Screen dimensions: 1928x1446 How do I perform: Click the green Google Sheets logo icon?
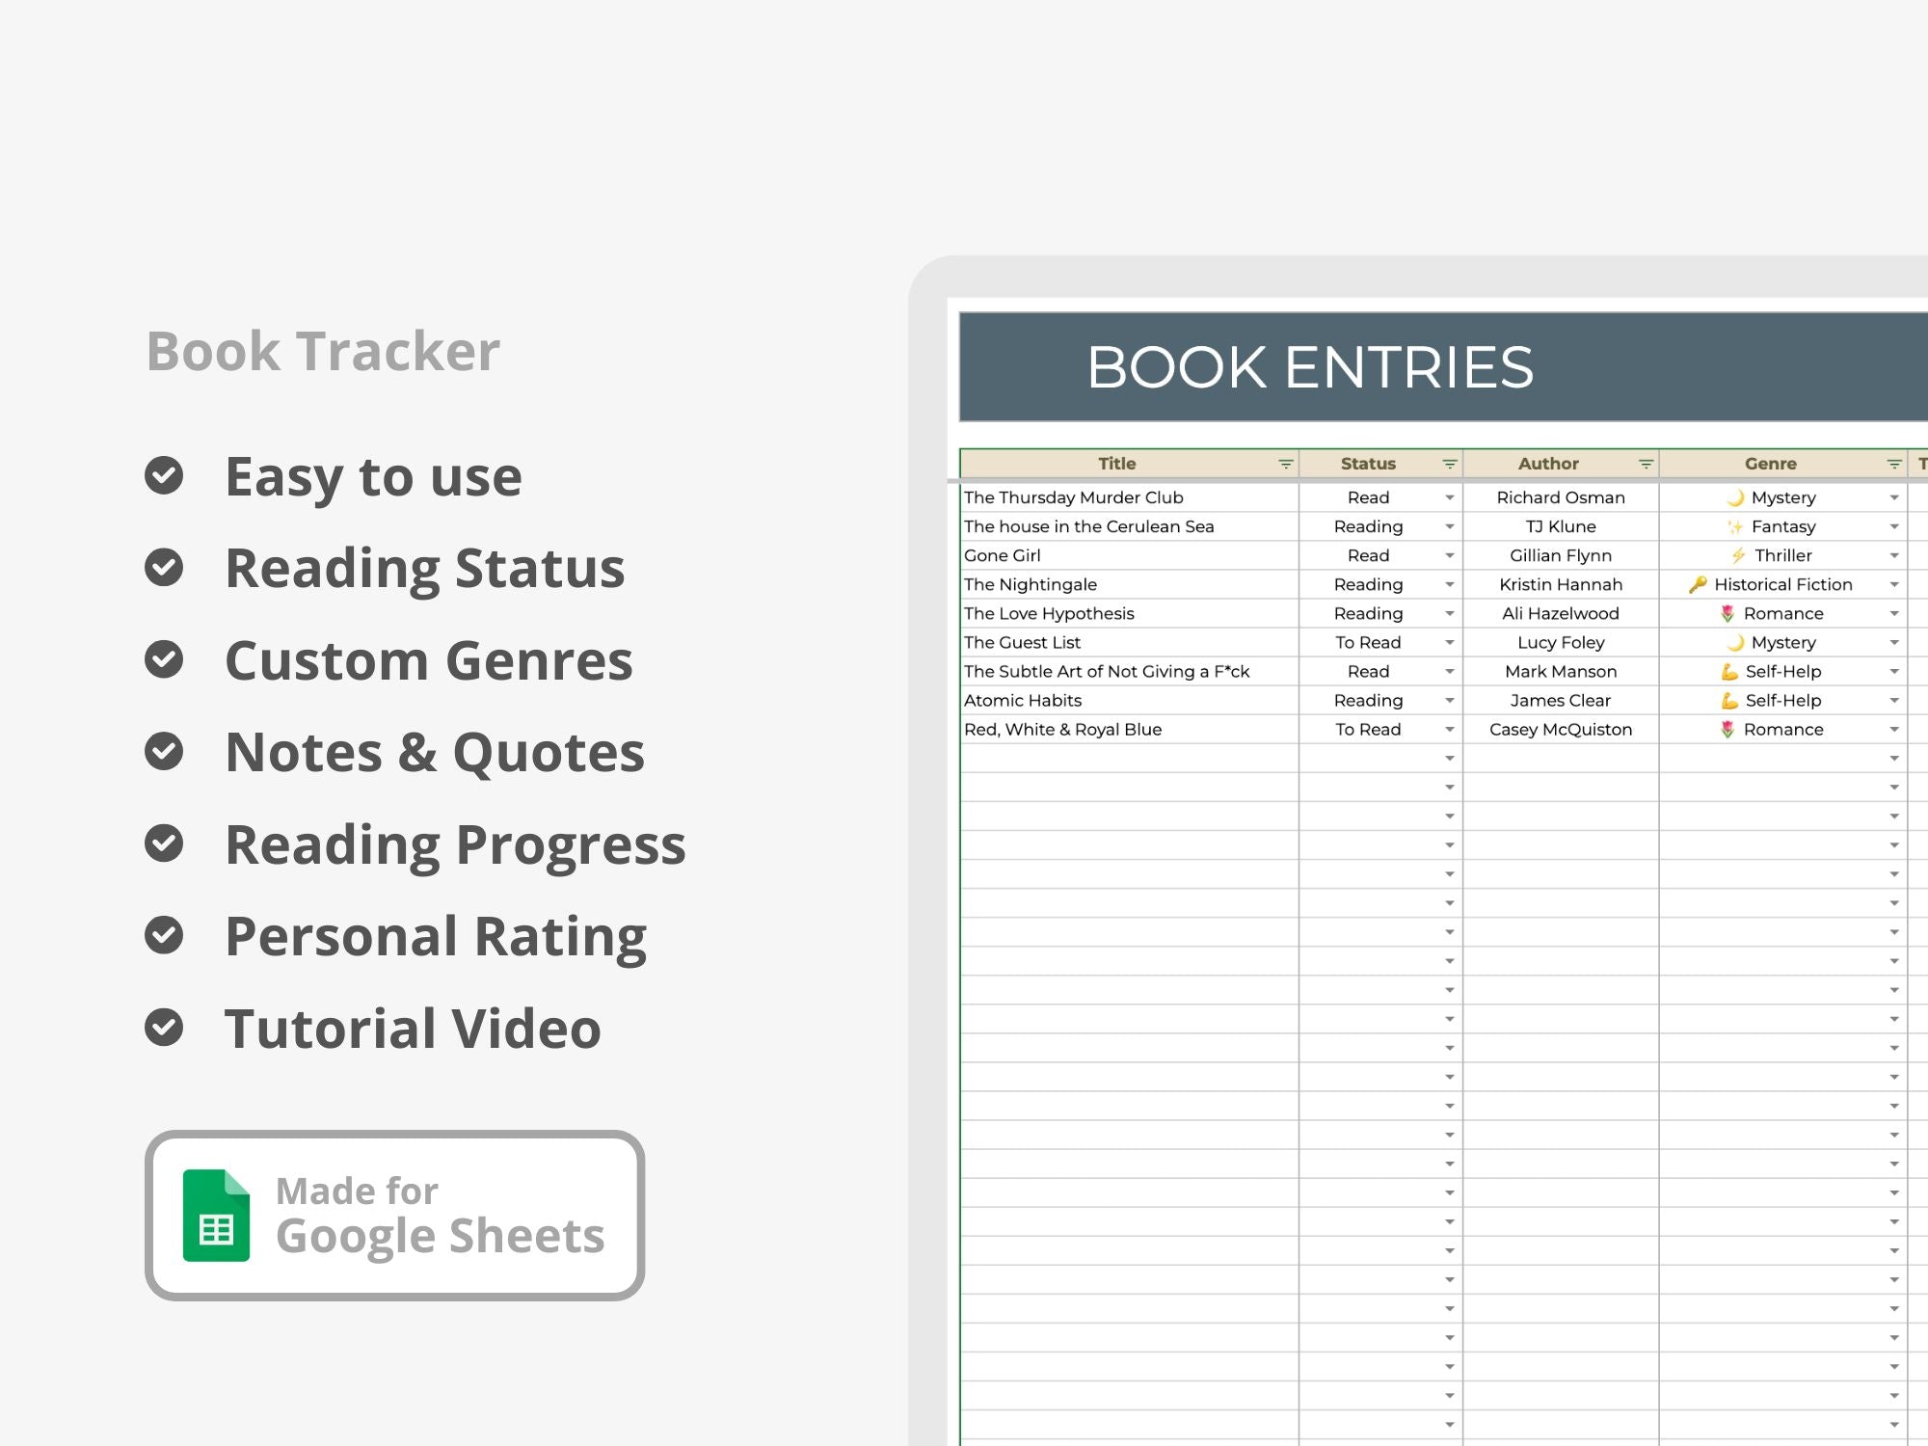tap(216, 1215)
